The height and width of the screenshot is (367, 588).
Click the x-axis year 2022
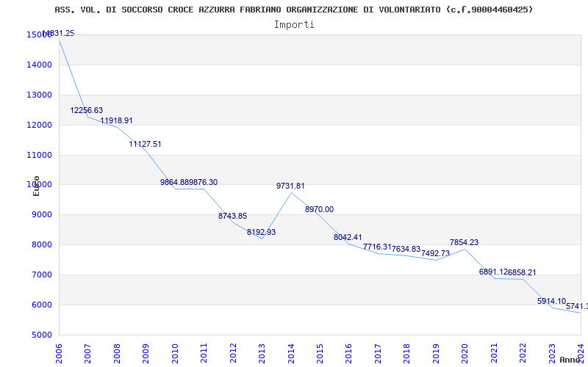pos(523,353)
